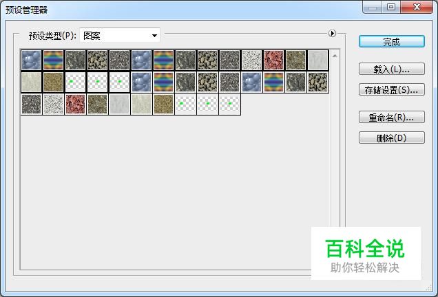Screen dimensions: 438x297
Task: Select the red rock pattern in top row
Action: (x=274, y=60)
